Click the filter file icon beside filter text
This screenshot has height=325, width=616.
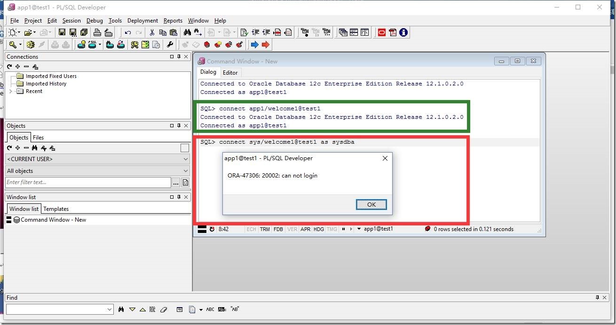(x=185, y=182)
